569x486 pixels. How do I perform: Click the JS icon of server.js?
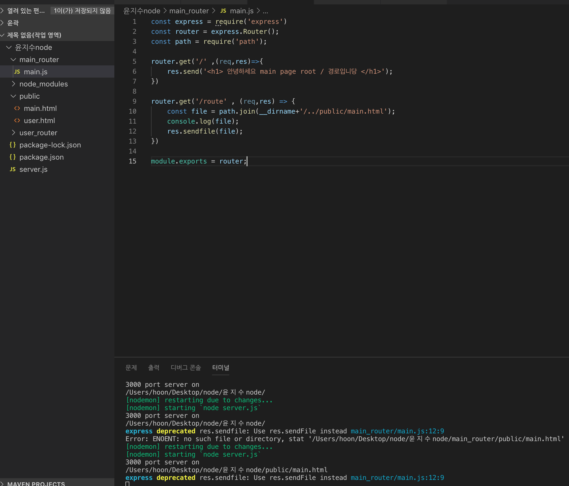tap(13, 169)
